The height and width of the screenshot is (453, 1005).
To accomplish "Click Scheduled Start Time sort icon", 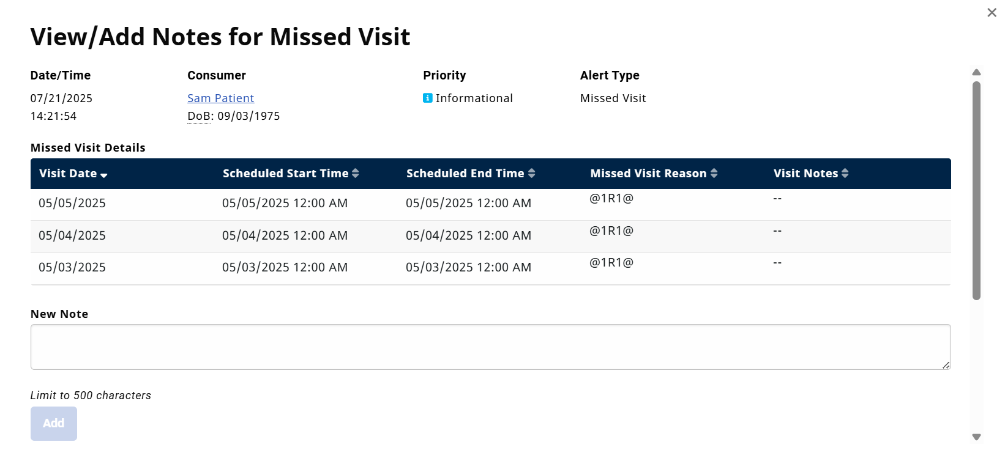I will (x=356, y=174).
